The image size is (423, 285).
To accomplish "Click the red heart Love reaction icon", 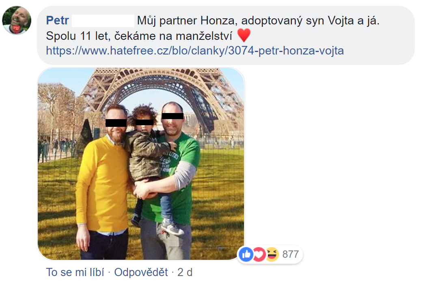I will click(259, 254).
